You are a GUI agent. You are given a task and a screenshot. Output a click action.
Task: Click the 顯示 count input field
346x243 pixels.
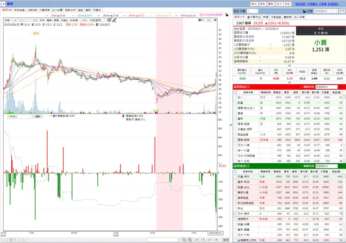(x=209, y=20)
